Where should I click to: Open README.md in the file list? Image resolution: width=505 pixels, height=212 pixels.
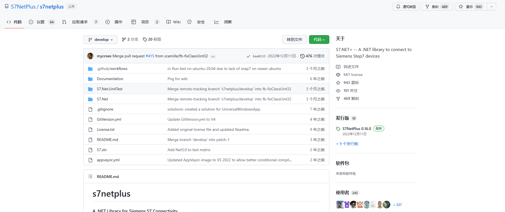[x=107, y=140]
